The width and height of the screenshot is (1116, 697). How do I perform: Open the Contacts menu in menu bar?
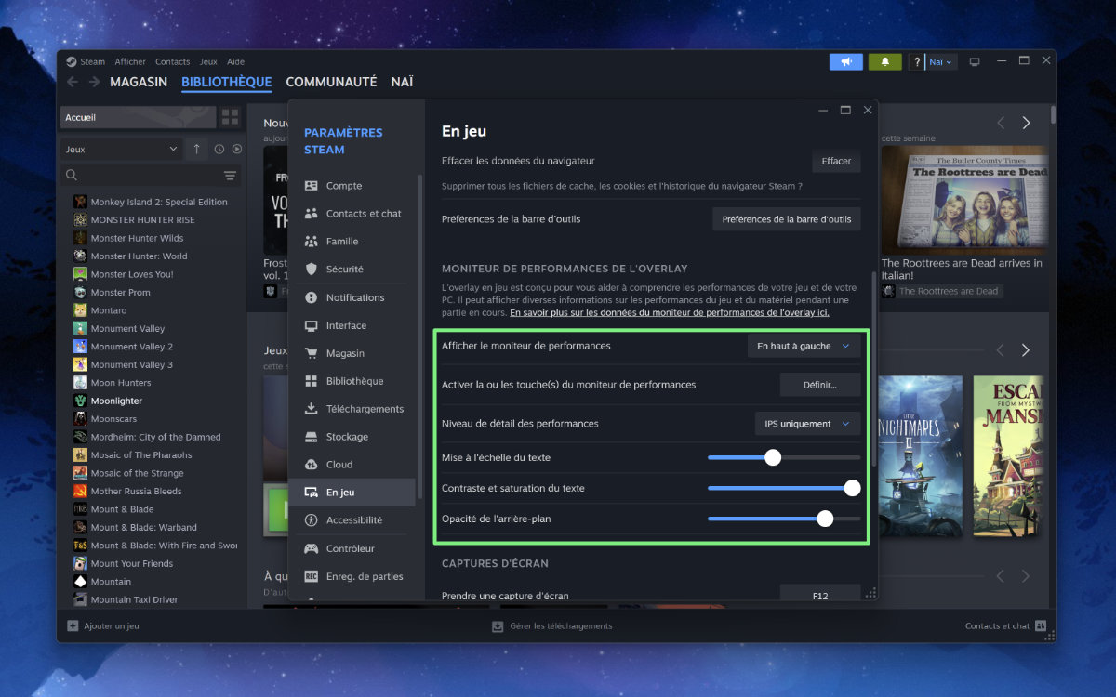tap(172, 62)
